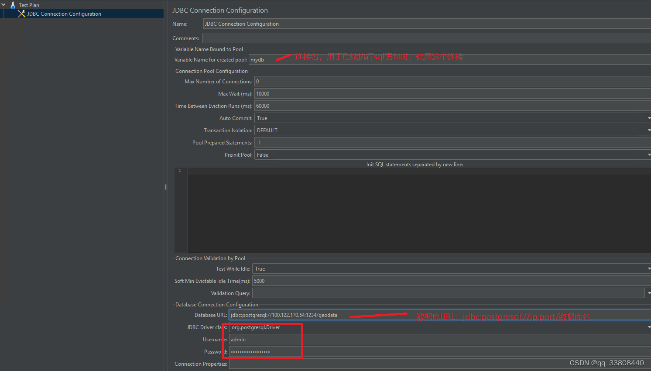Image resolution: width=651 pixels, height=371 pixels.
Task: Click the JDBC Connection Configuration wrench icon
Action: (x=21, y=14)
